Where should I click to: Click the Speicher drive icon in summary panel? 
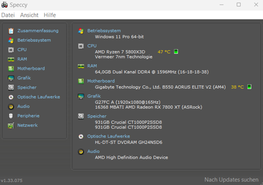[x=81, y=116]
